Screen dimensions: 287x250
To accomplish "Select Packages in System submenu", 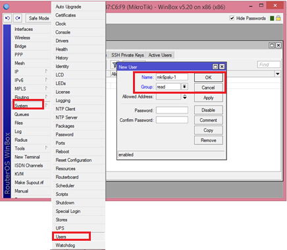I will pyautogui.click(x=78, y=126).
